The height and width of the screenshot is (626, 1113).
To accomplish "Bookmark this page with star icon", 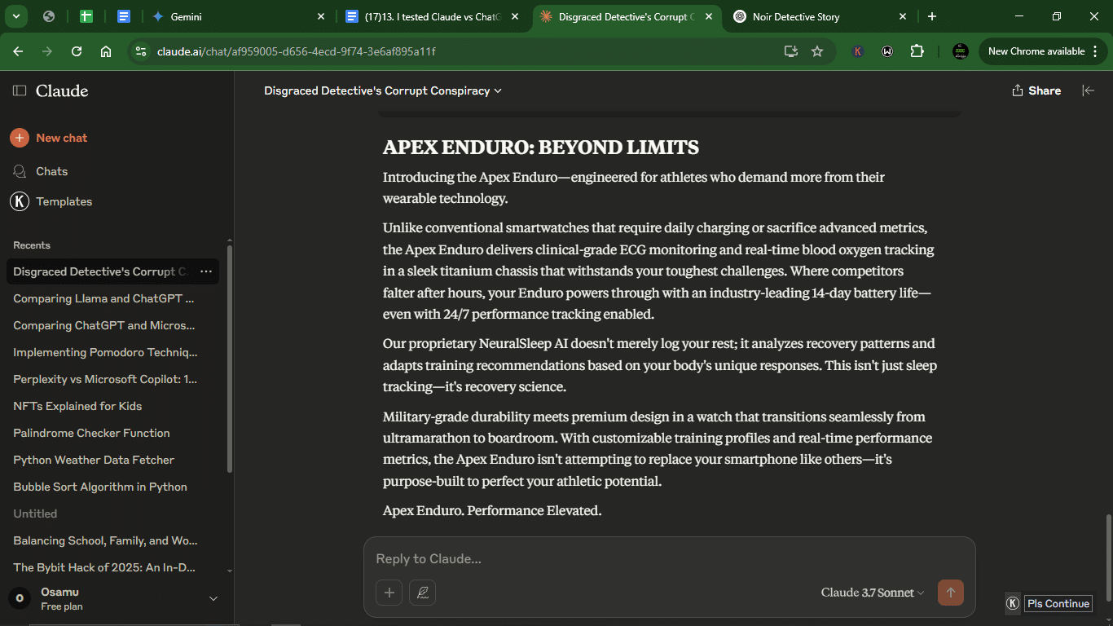I will click(817, 51).
